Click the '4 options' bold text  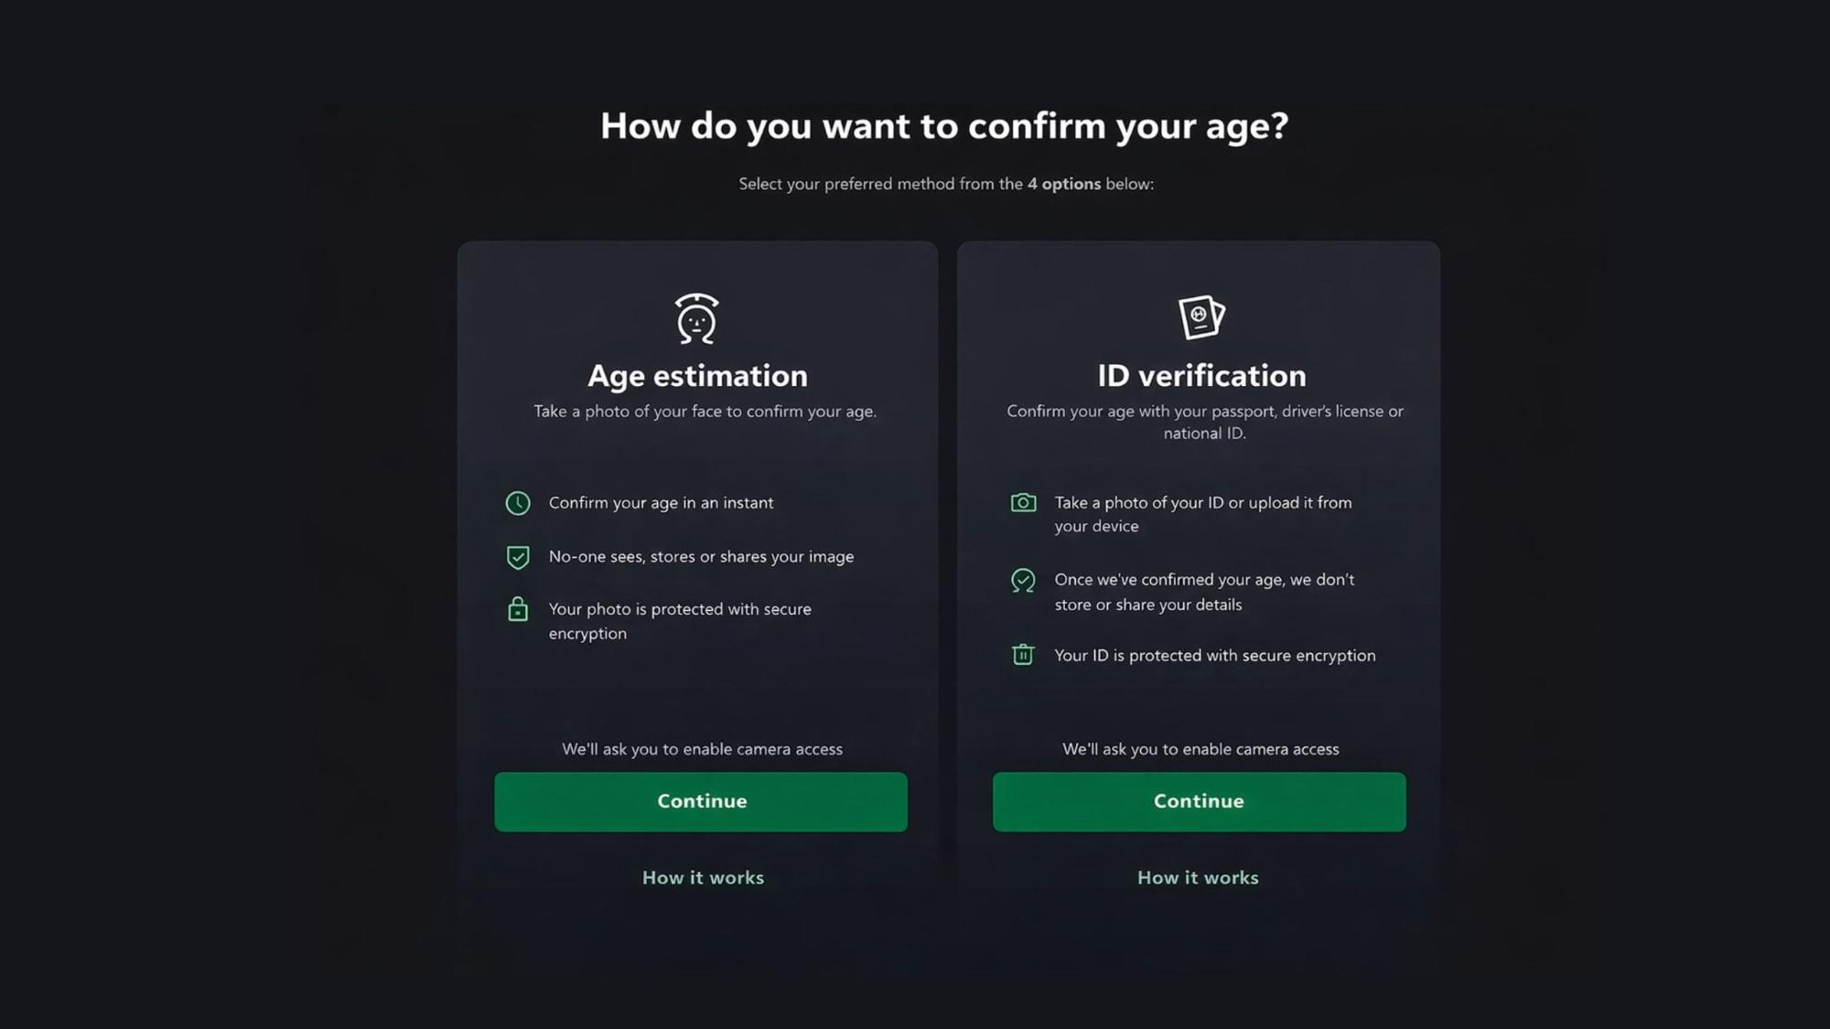[1064, 184]
